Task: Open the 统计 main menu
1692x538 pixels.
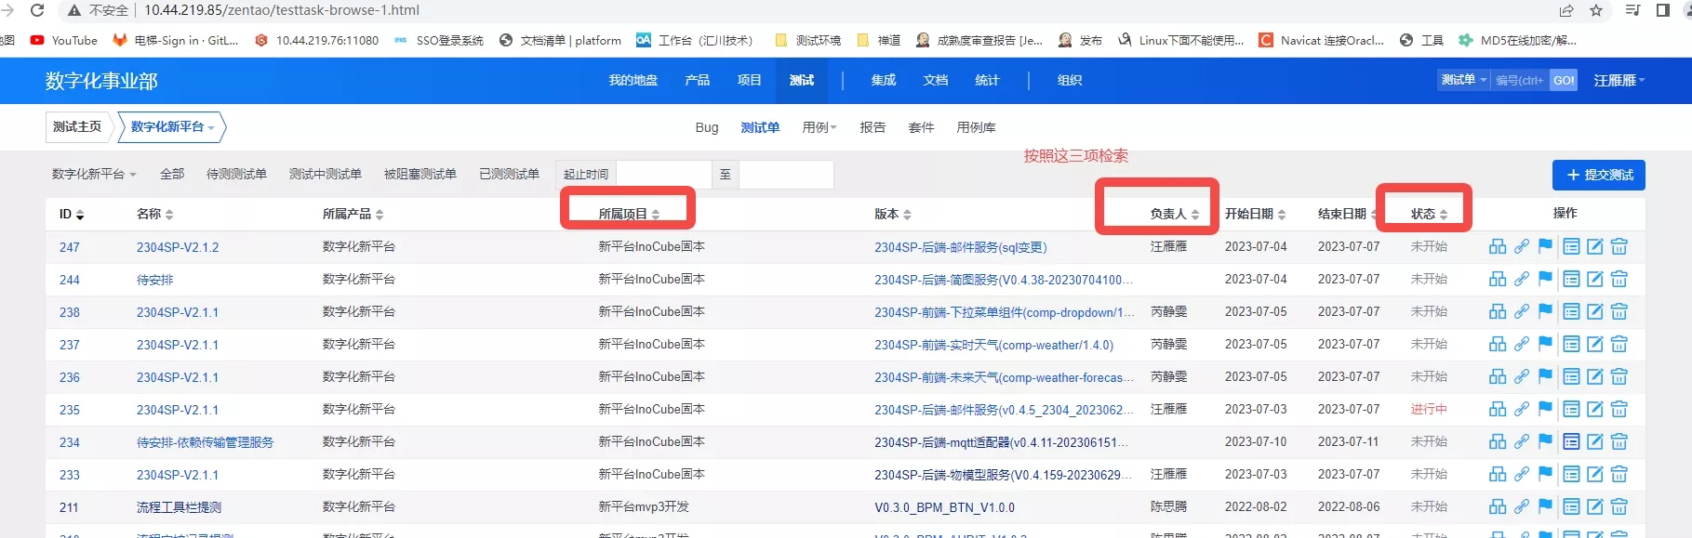Action: click(987, 81)
